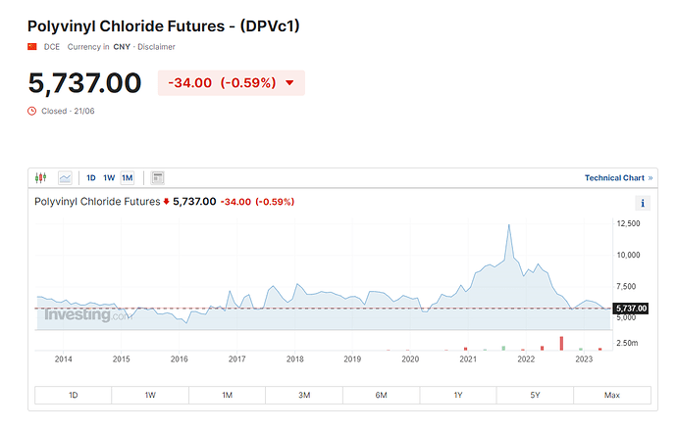Screen dimensions: 677x429
Task: Set chart interval to 1M
Action: click(127, 177)
